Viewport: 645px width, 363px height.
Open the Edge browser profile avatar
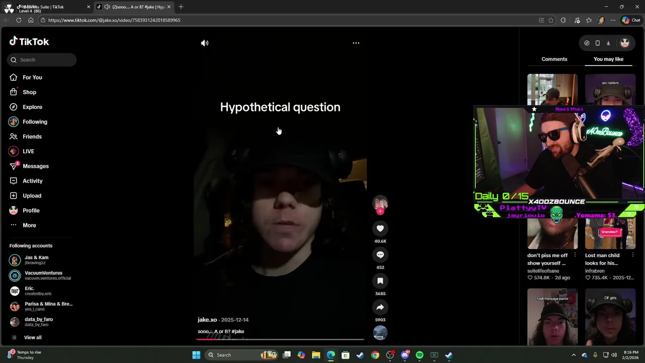tap(601, 20)
